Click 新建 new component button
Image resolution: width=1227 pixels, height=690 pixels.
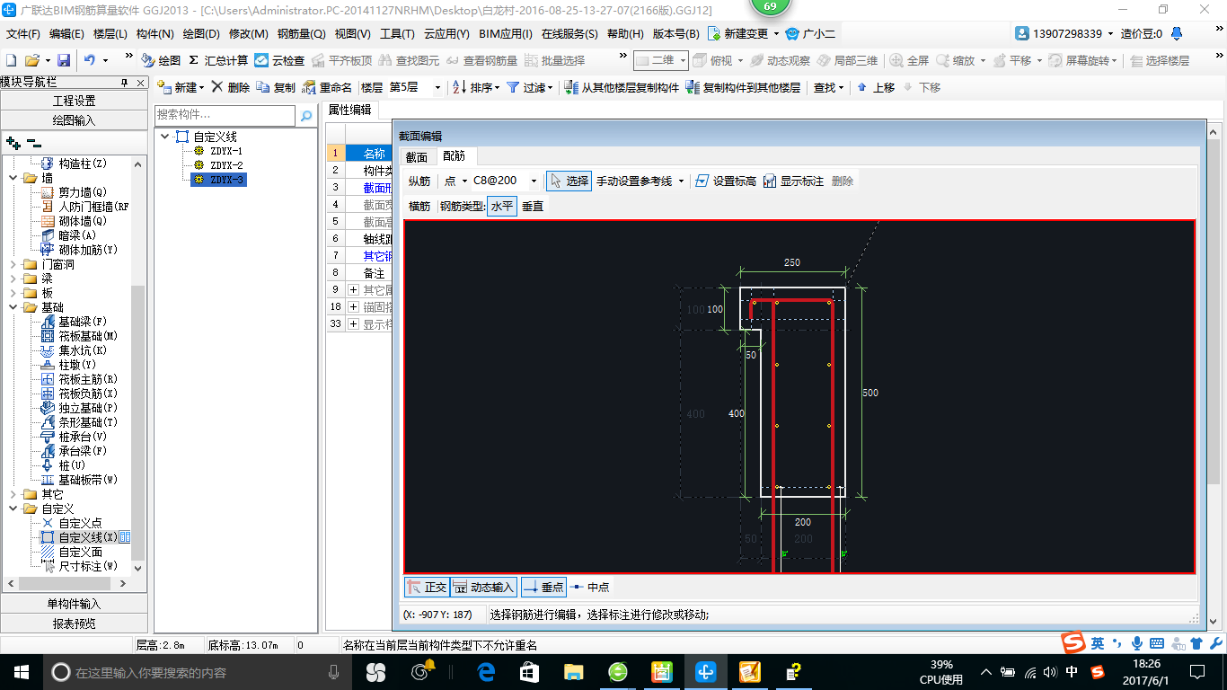[x=181, y=87]
